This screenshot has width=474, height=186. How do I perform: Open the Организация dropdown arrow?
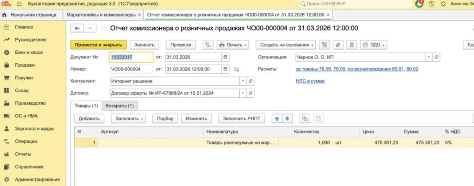pos(428,57)
